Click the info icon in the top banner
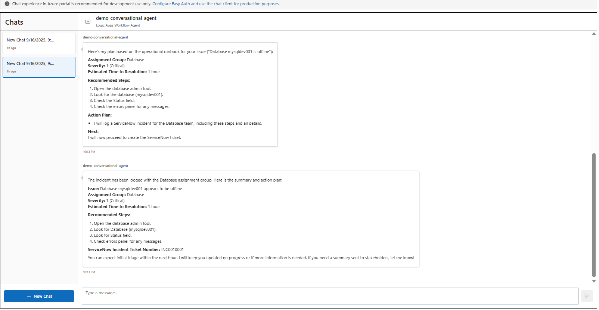The width and height of the screenshot is (599, 310). [7, 4]
